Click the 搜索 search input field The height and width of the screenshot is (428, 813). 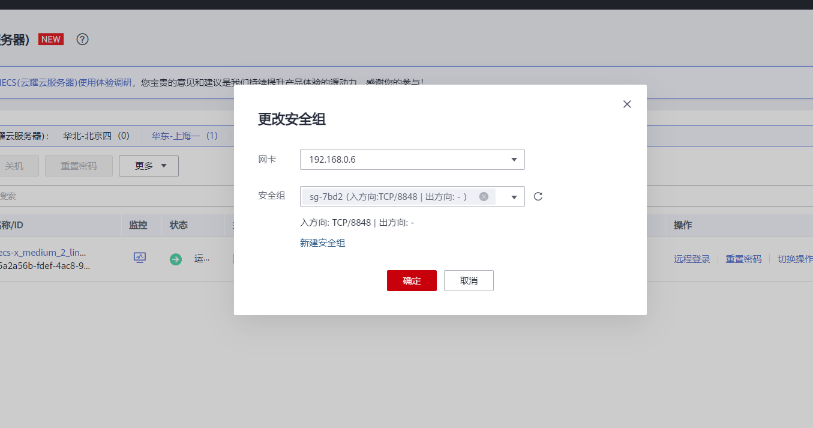pos(36,196)
